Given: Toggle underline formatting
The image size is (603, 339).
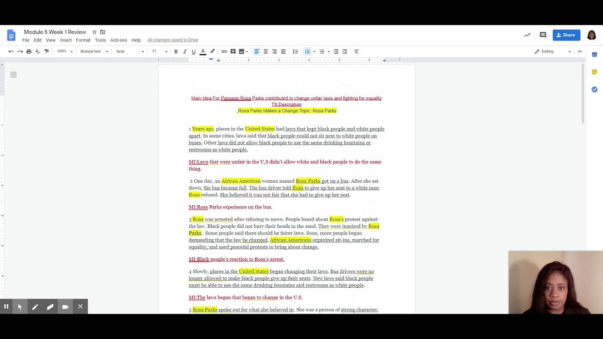Looking at the screenshot, I should tap(194, 51).
